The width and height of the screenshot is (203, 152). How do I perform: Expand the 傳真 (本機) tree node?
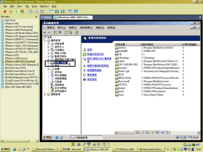click(48, 53)
